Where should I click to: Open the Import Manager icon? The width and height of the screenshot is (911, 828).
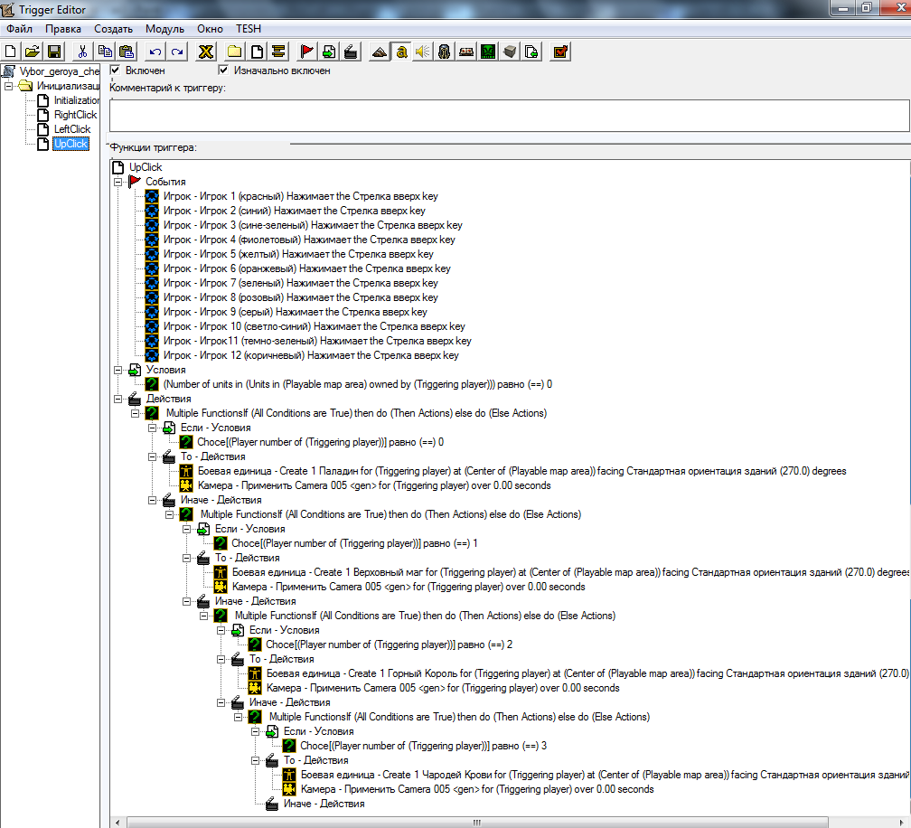[x=531, y=52]
